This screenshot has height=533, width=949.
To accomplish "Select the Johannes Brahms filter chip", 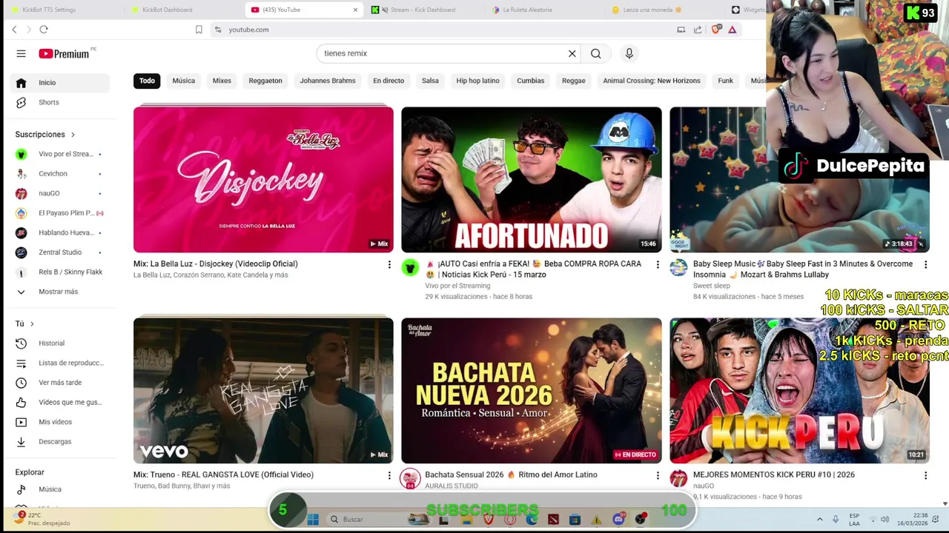I will [x=328, y=81].
